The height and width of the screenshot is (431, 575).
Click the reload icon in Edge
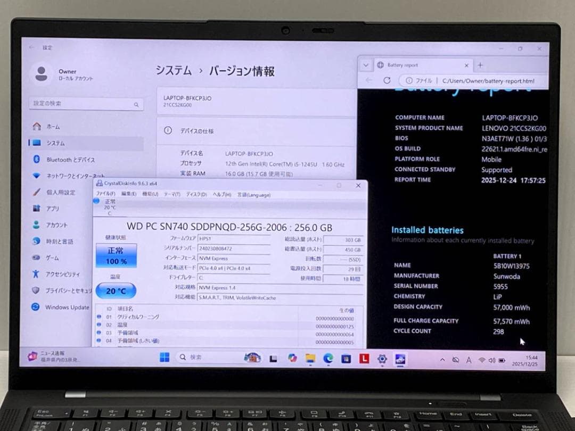coord(387,80)
